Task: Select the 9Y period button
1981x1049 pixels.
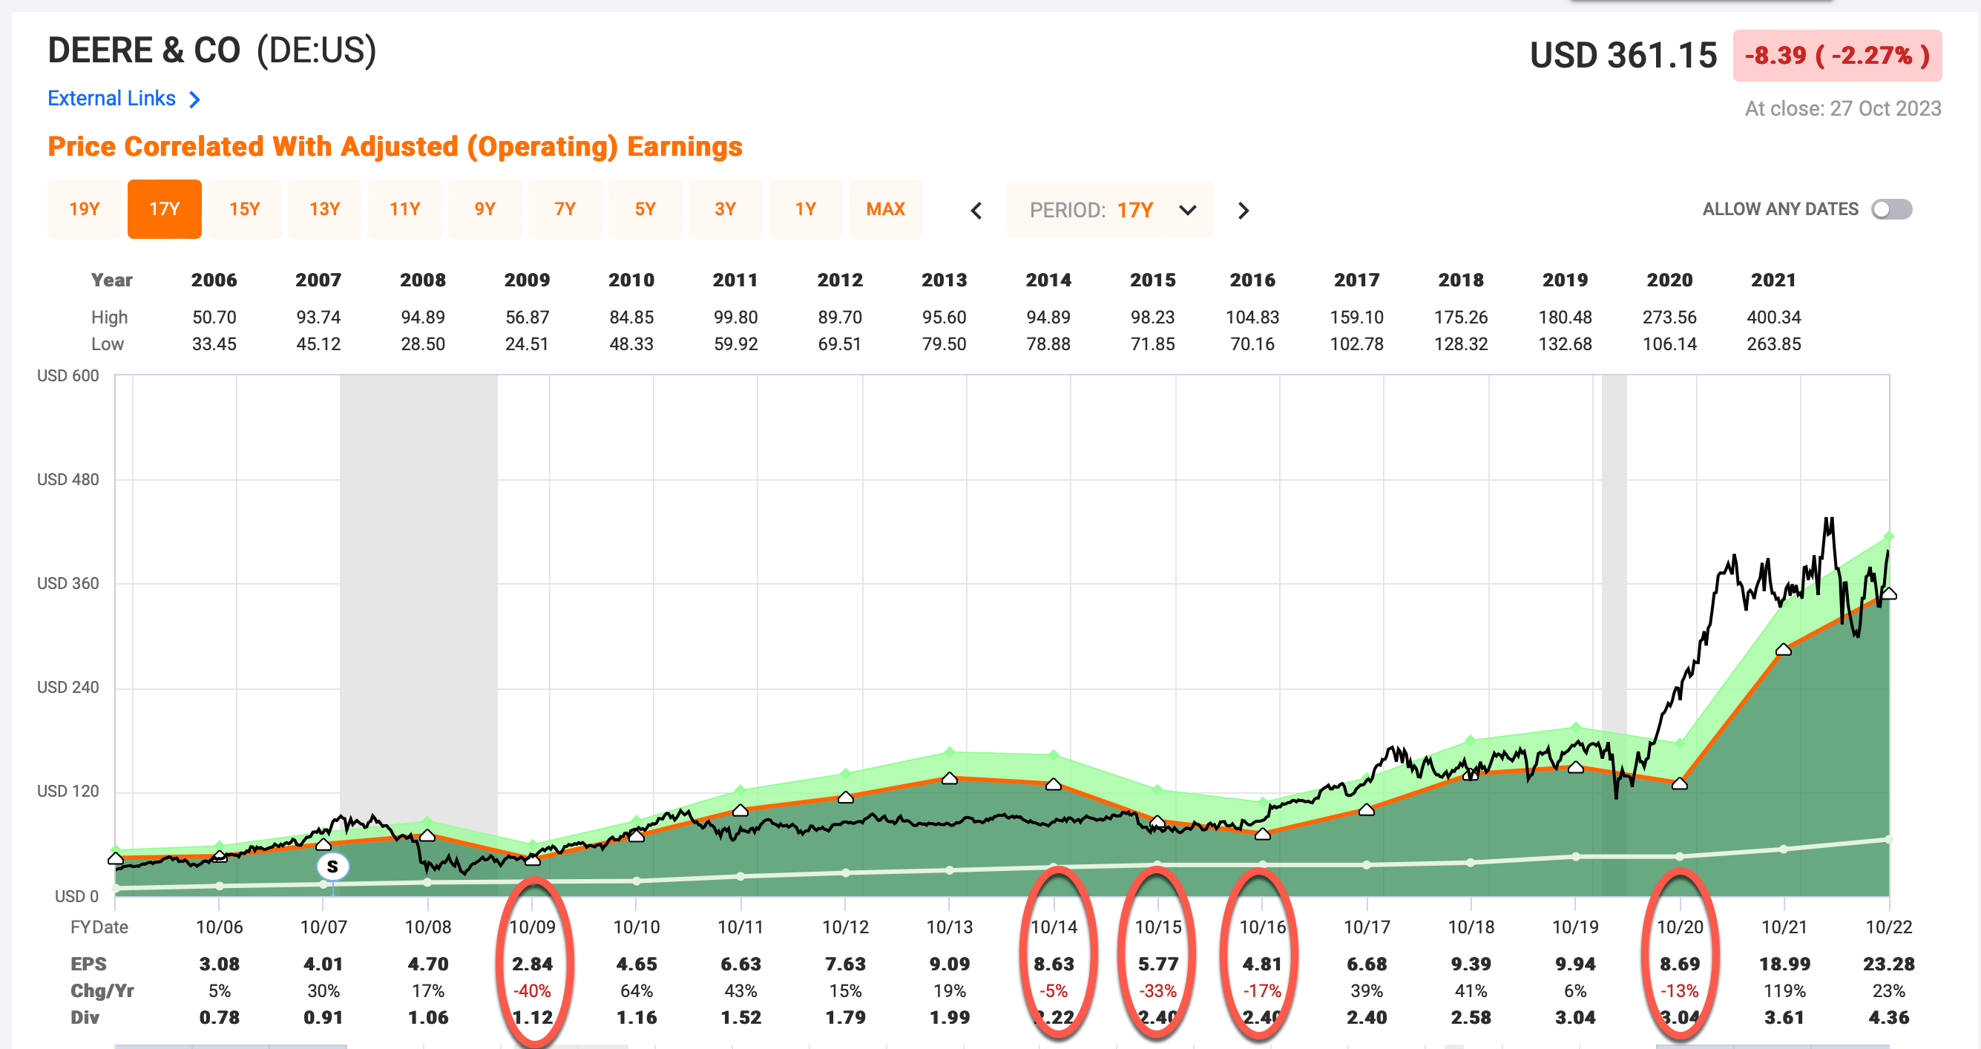Action: click(485, 208)
